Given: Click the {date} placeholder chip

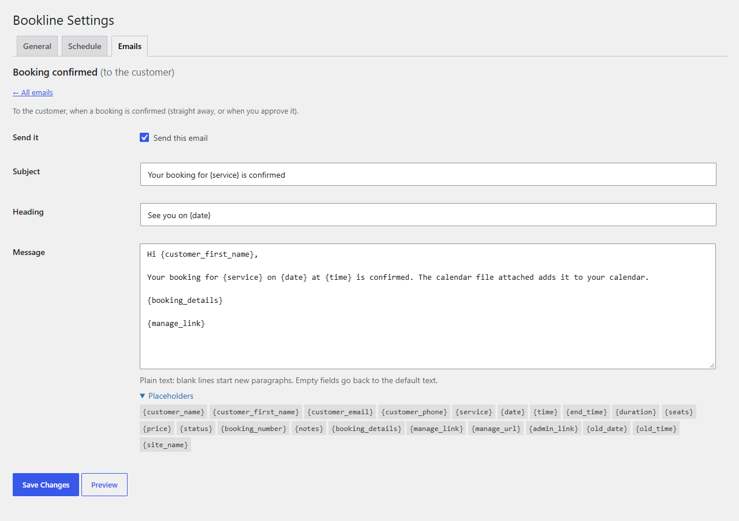Looking at the screenshot, I should pos(513,412).
